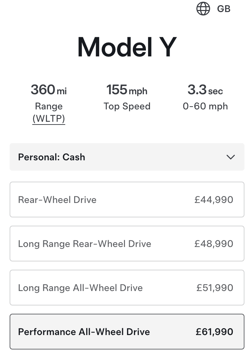This screenshot has width=252, height=355.
Task: Click the £44,990 price
Action: pos(214,200)
